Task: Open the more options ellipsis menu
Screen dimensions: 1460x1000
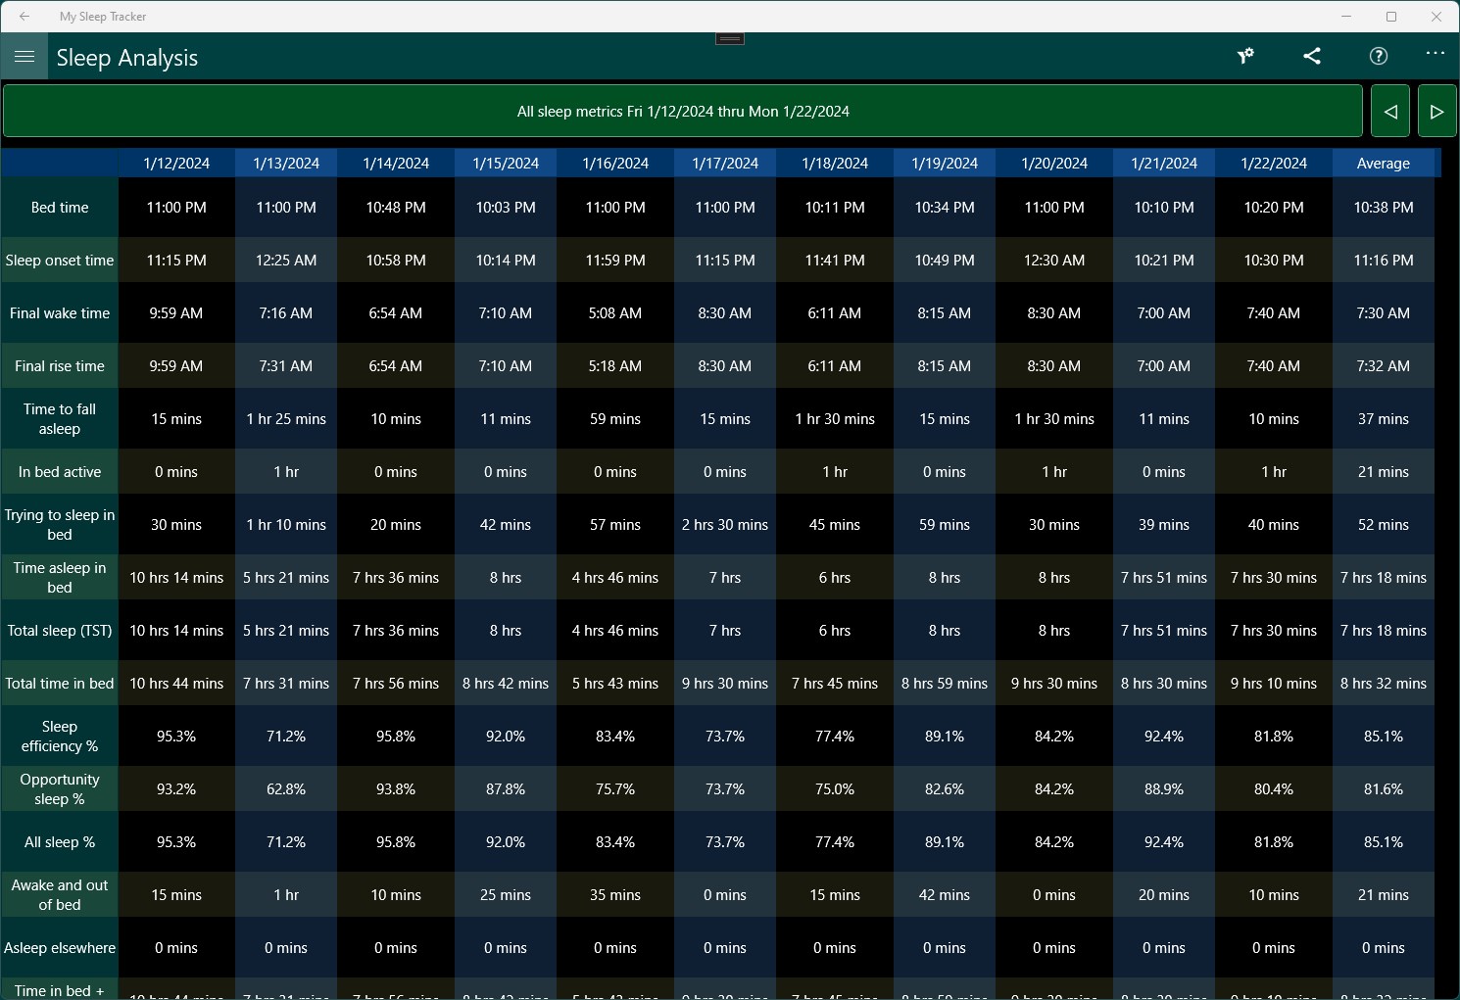Action: tap(1436, 54)
